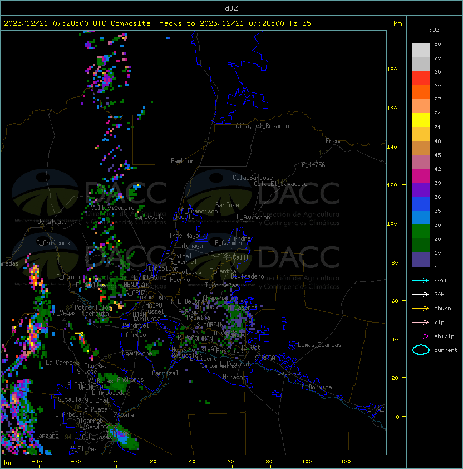
Task: Select the slate swatch between 10 and 5 dBZ
Action: point(421,260)
